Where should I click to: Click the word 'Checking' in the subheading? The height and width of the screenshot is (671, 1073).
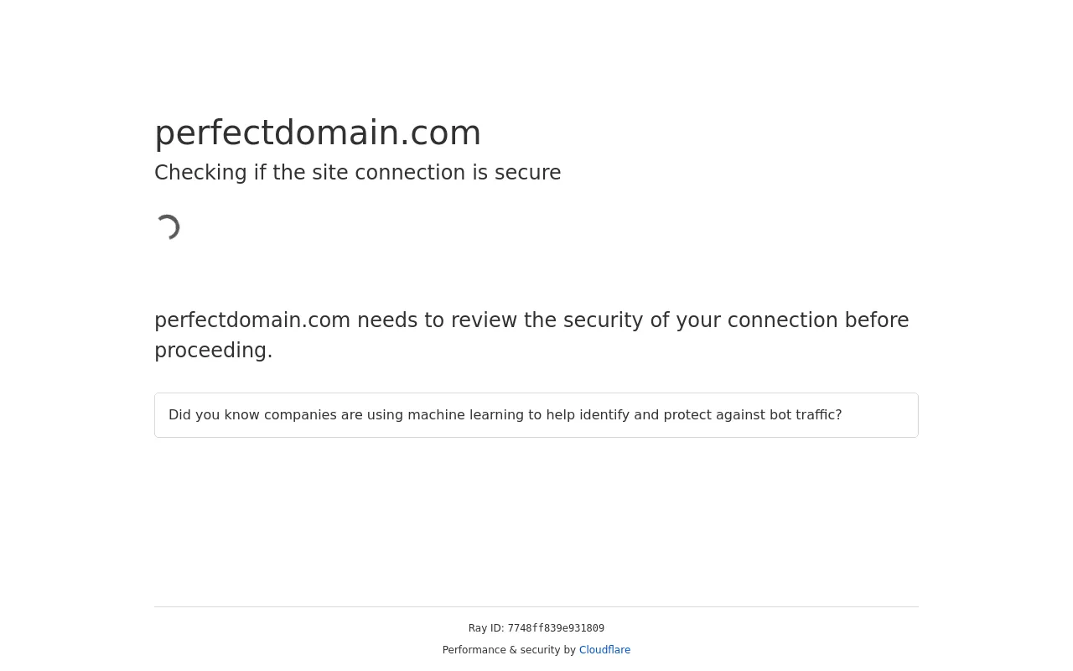pos(200,173)
